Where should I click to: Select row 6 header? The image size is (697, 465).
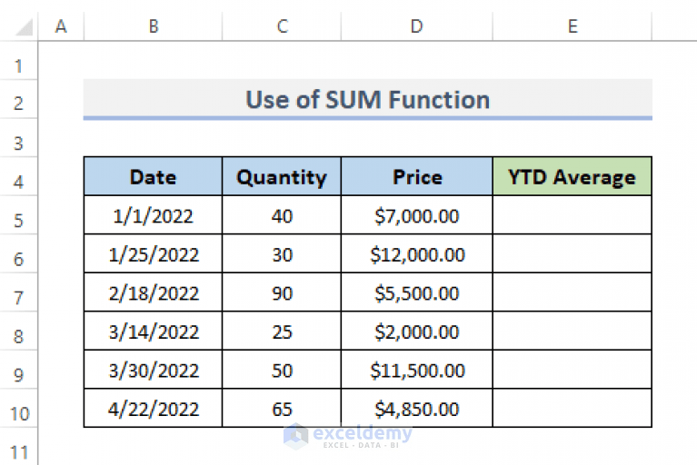19,254
